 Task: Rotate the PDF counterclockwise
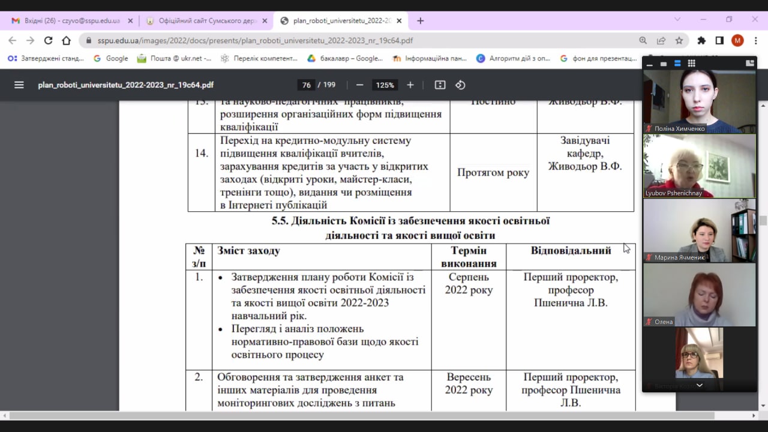460,85
